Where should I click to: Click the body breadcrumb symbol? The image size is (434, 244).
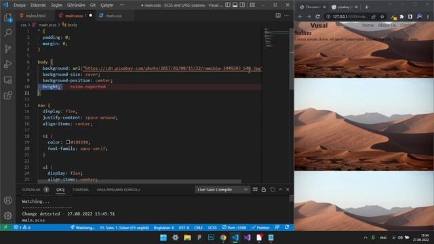pos(70,24)
